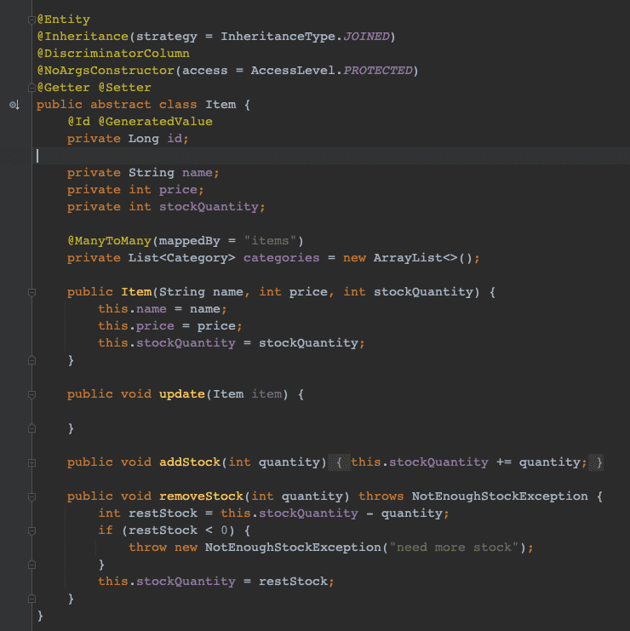Image resolution: width=630 pixels, height=631 pixels.
Task: Click the abstract keyword
Action: 121,105
